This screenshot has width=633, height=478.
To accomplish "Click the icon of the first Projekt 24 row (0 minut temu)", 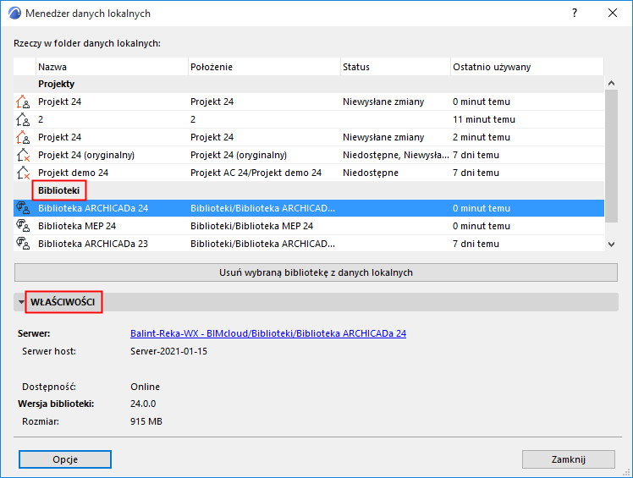I will tap(23, 102).
